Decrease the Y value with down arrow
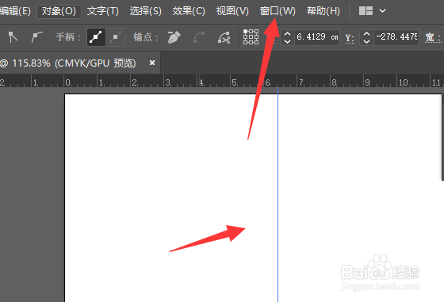This screenshot has height=302, width=444. click(x=366, y=41)
